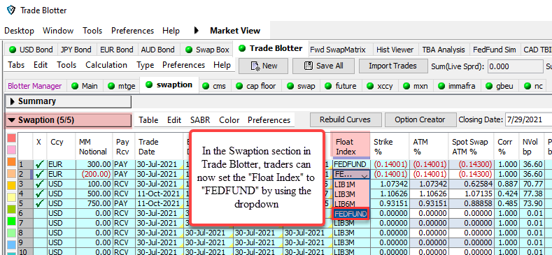Click the Closing Date field showing 7/29/2021
552x255 pixels.
tap(528, 120)
